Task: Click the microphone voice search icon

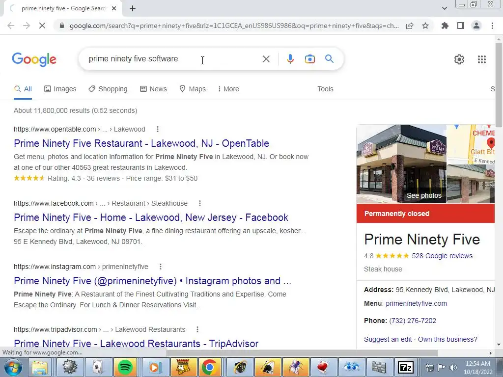Action: (290, 59)
